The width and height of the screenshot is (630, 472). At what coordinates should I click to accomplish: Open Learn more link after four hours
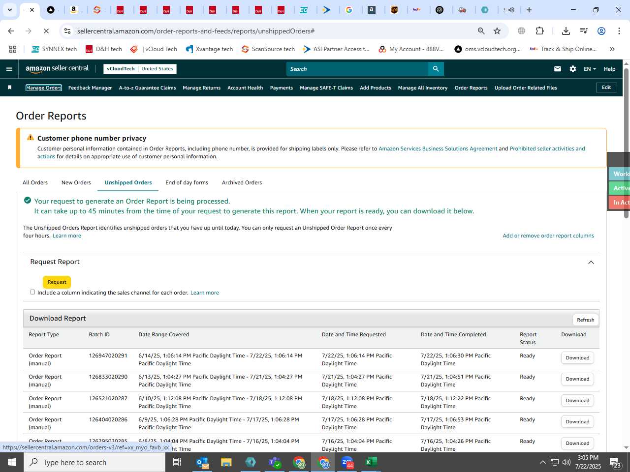67,236
